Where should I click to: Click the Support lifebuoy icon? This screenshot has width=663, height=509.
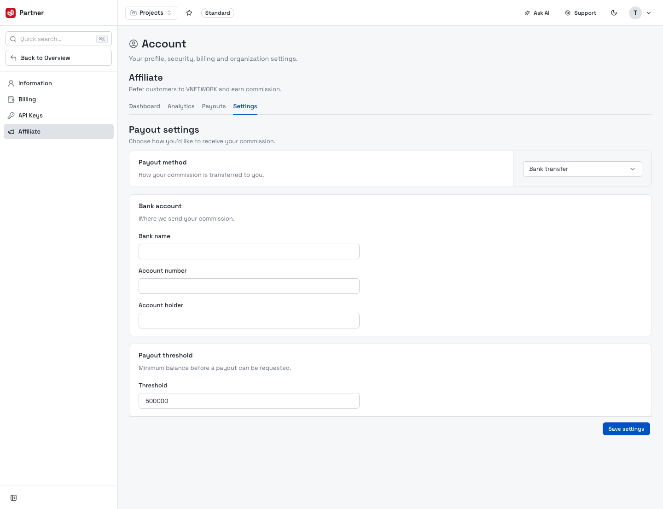(568, 13)
